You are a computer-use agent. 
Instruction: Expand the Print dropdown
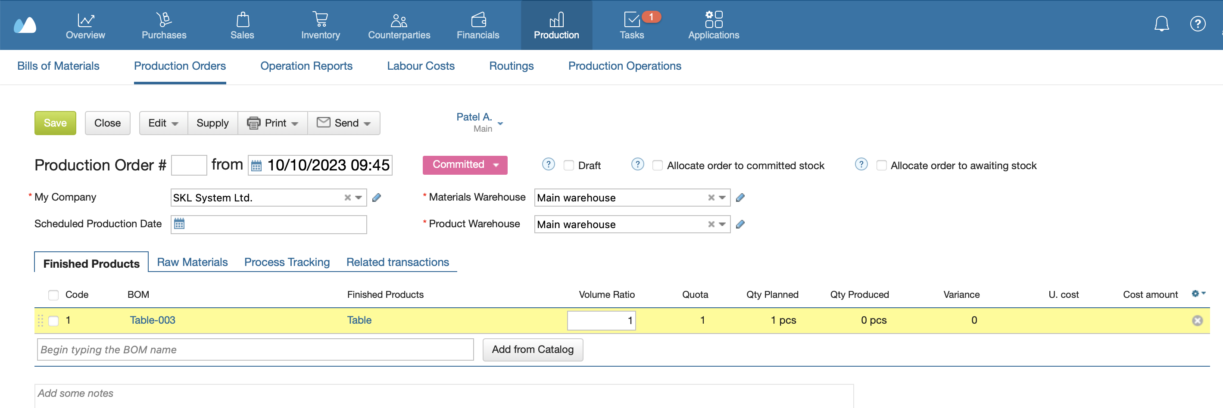[x=272, y=124]
